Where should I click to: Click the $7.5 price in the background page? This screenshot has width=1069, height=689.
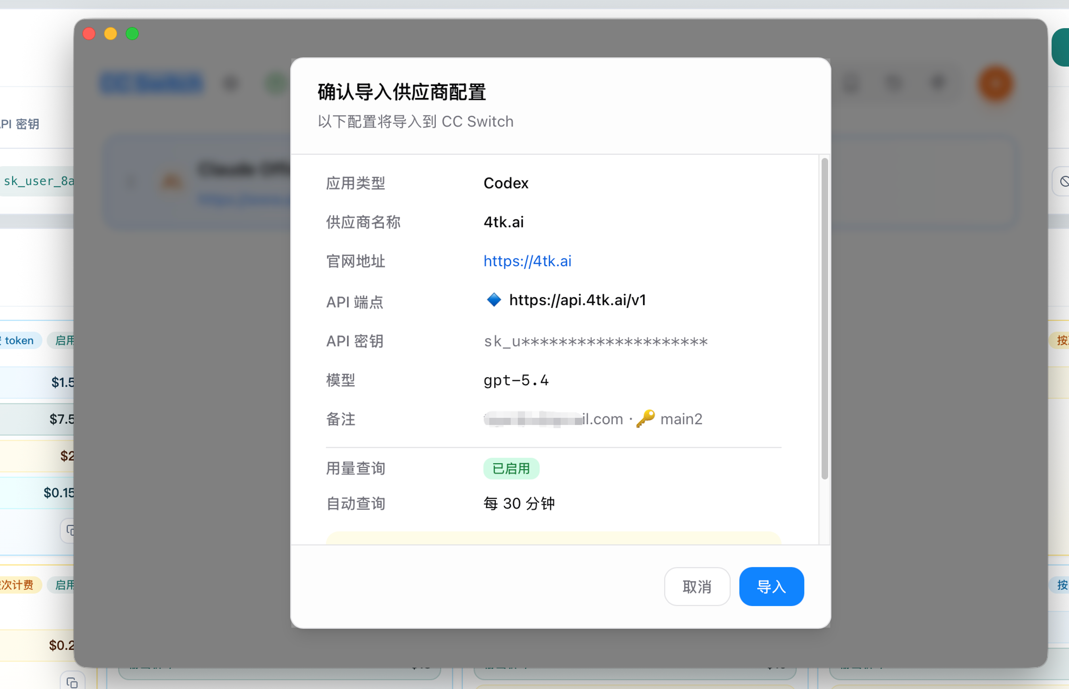click(61, 419)
